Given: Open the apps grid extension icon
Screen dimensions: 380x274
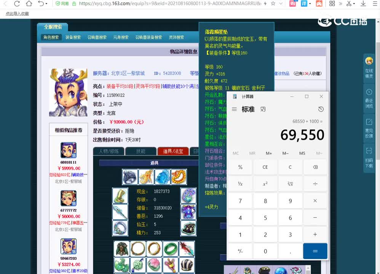Looking at the screenshot, I should [x=332, y=4].
